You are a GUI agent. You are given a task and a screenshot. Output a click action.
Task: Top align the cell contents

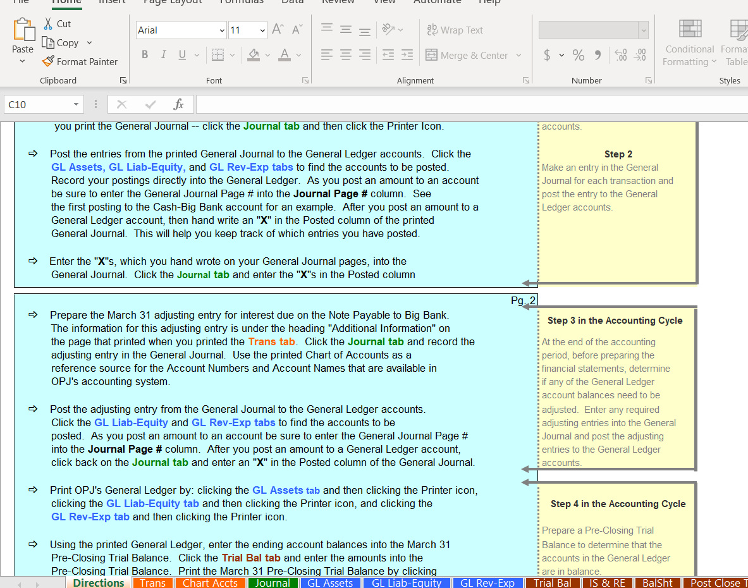coord(327,30)
